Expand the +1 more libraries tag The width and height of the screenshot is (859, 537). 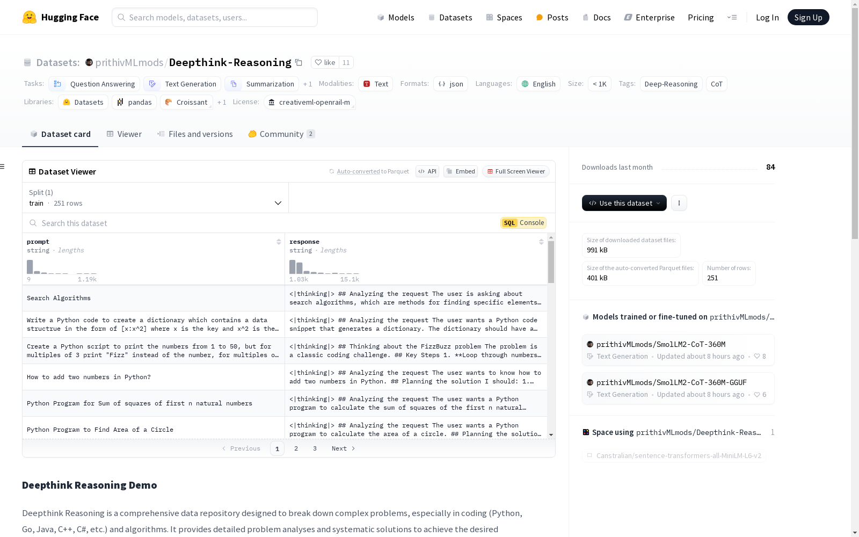coord(222,102)
